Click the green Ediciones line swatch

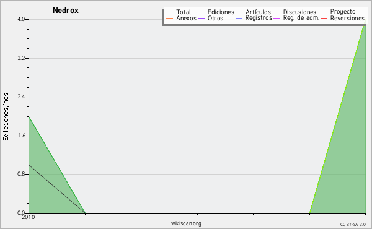coord(201,12)
